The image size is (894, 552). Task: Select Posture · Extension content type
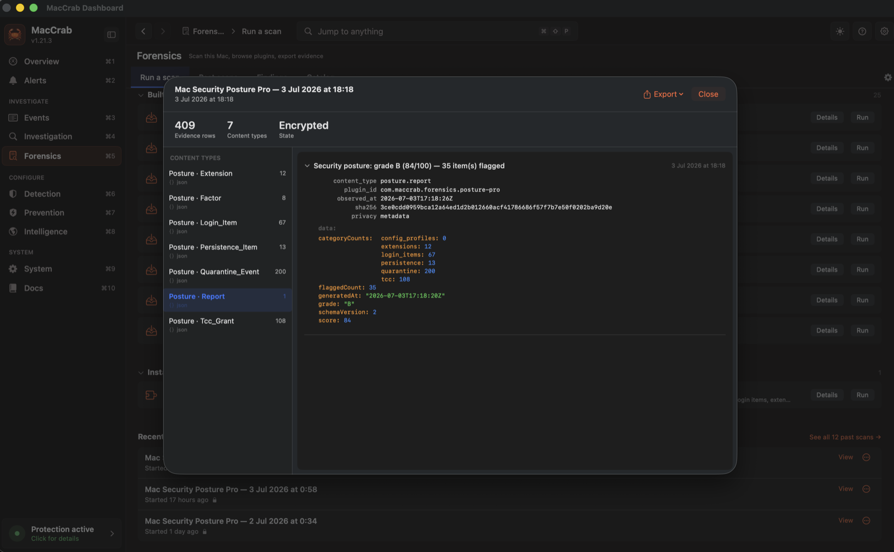227,177
